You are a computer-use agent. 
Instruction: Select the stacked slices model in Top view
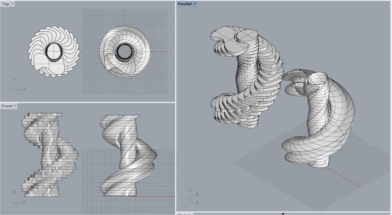tap(54, 51)
